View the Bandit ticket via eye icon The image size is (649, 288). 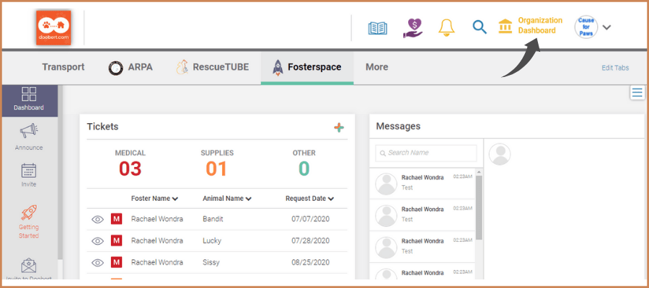point(97,220)
